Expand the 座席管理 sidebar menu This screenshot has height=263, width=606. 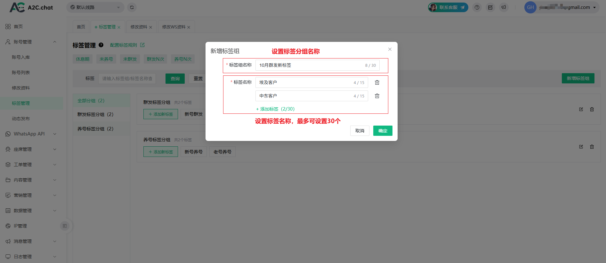pyautogui.click(x=31, y=149)
